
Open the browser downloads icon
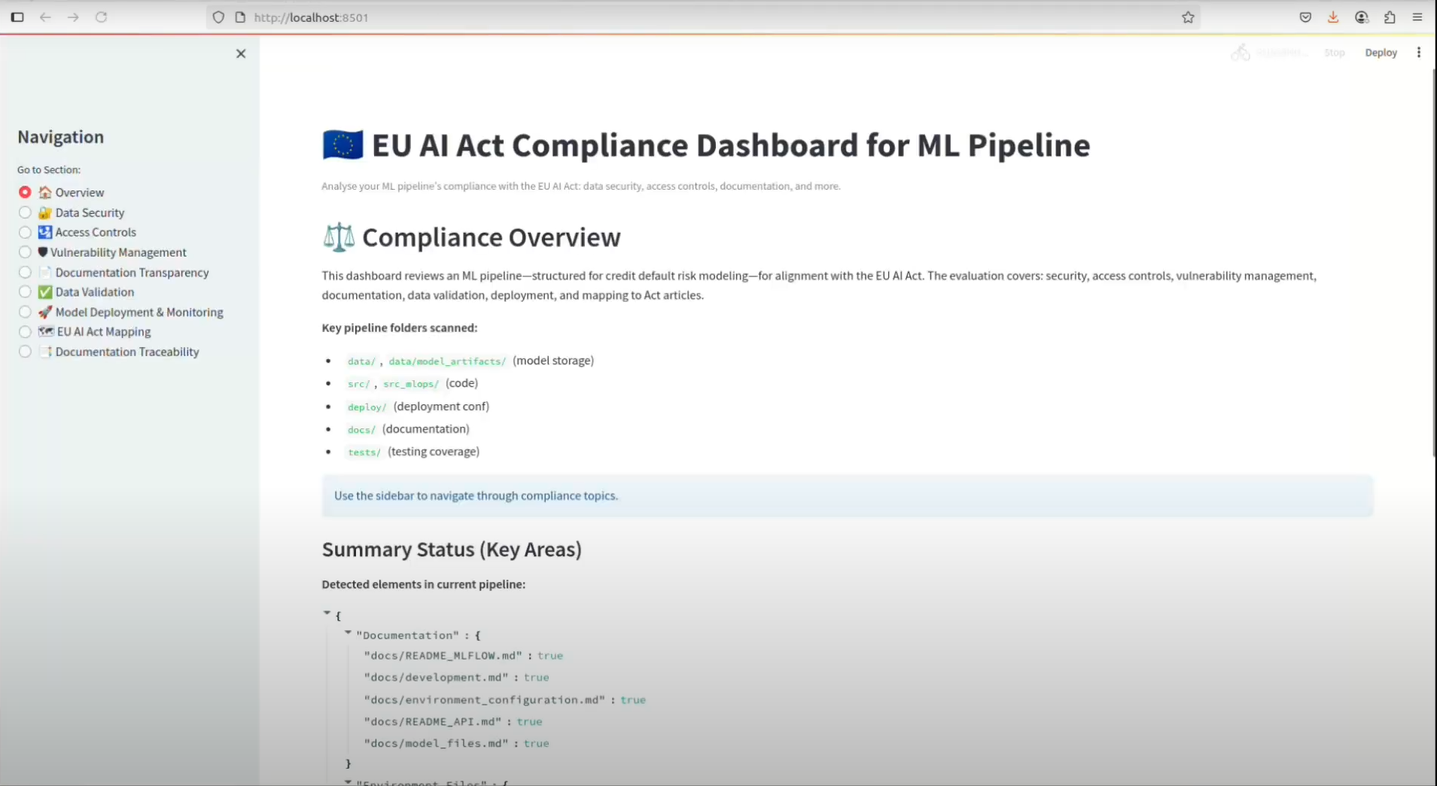tap(1333, 17)
